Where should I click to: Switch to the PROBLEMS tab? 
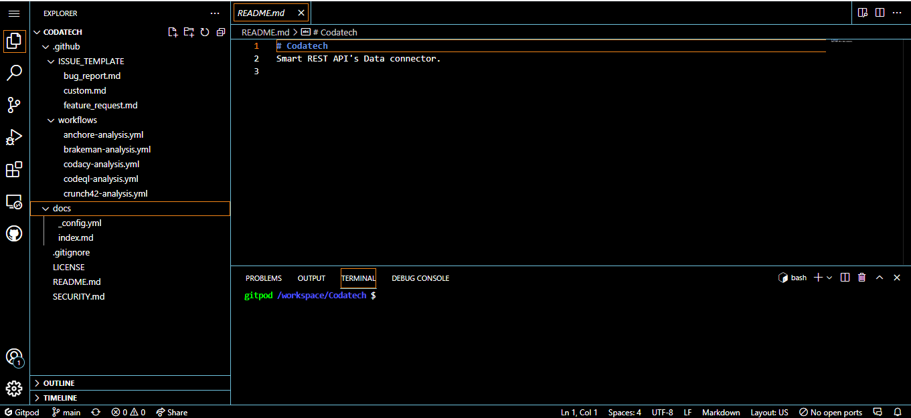264,278
